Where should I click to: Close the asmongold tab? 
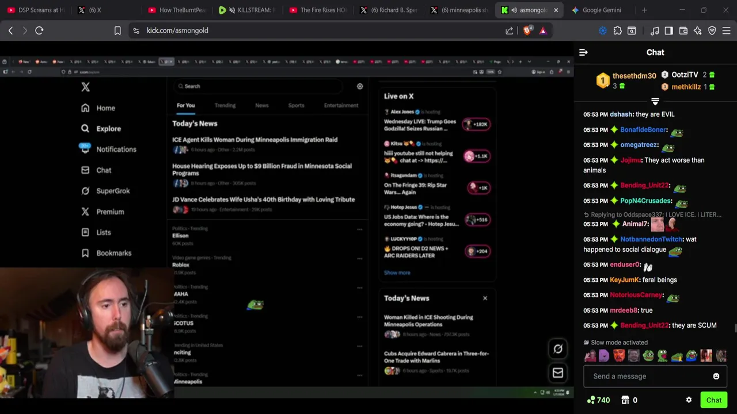point(556,10)
